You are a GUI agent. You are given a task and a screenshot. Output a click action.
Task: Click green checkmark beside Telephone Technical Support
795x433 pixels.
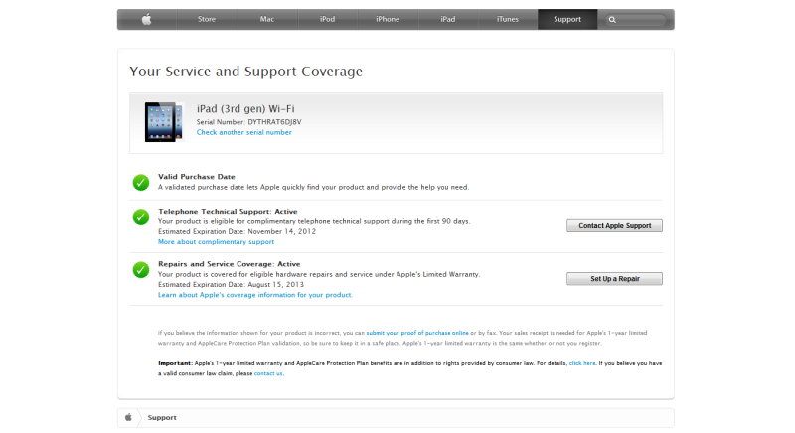pos(141,217)
